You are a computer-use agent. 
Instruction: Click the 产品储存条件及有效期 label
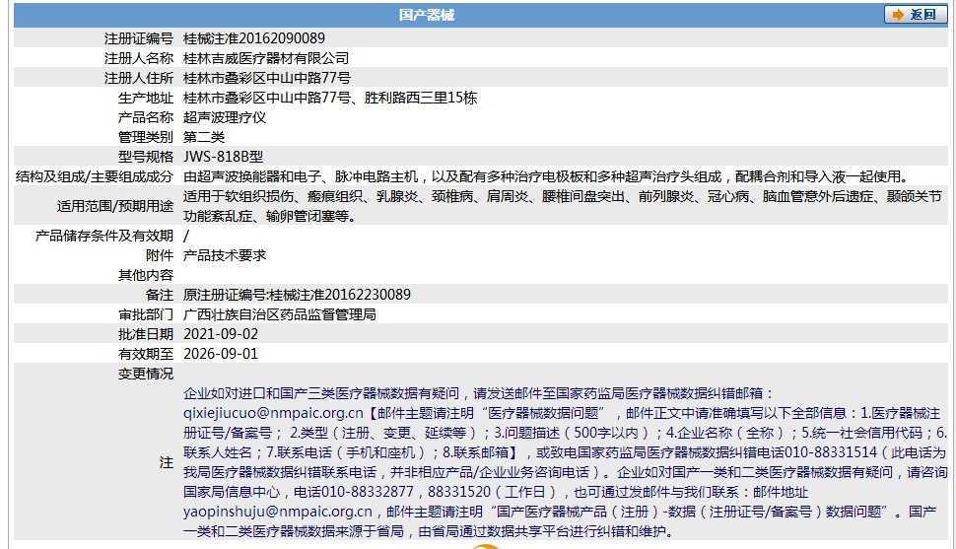[104, 236]
